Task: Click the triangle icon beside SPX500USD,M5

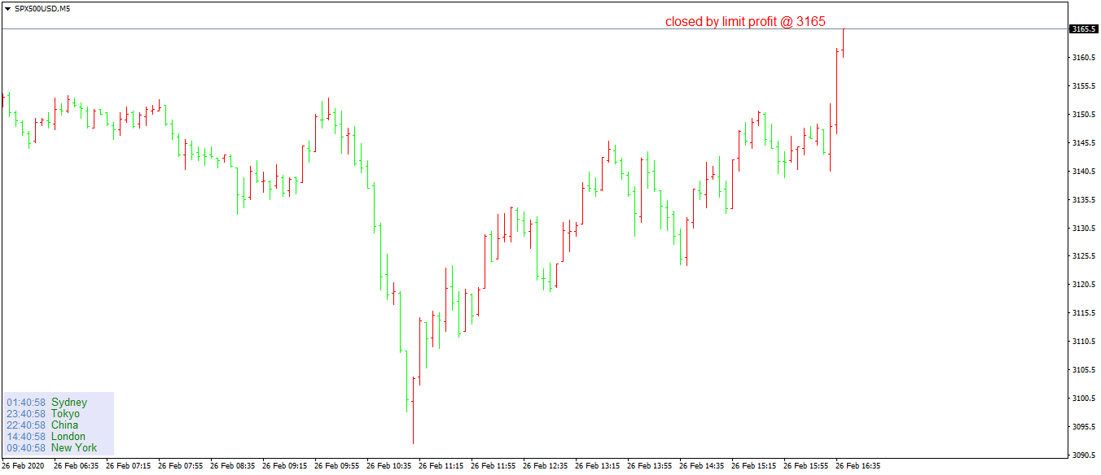Action: pos(8,8)
